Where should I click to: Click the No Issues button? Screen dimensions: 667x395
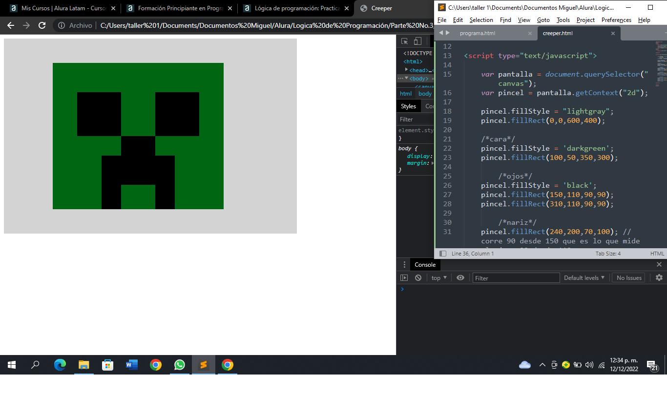629,277
